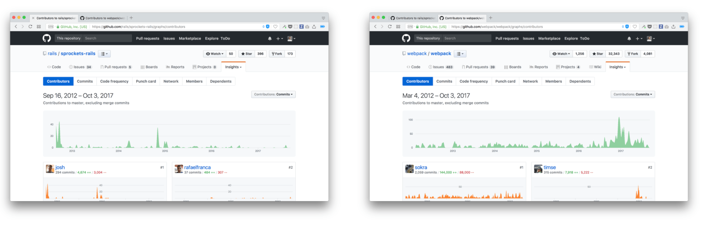Open Contributions: Commits dropdown for webpack

tap(633, 95)
